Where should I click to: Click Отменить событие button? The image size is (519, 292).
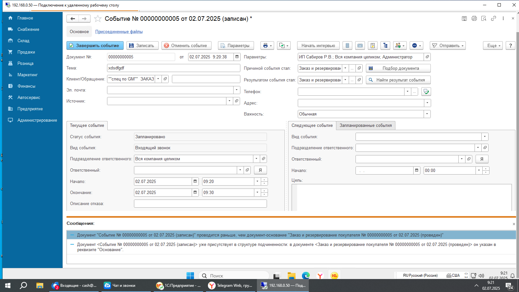[187, 45]
